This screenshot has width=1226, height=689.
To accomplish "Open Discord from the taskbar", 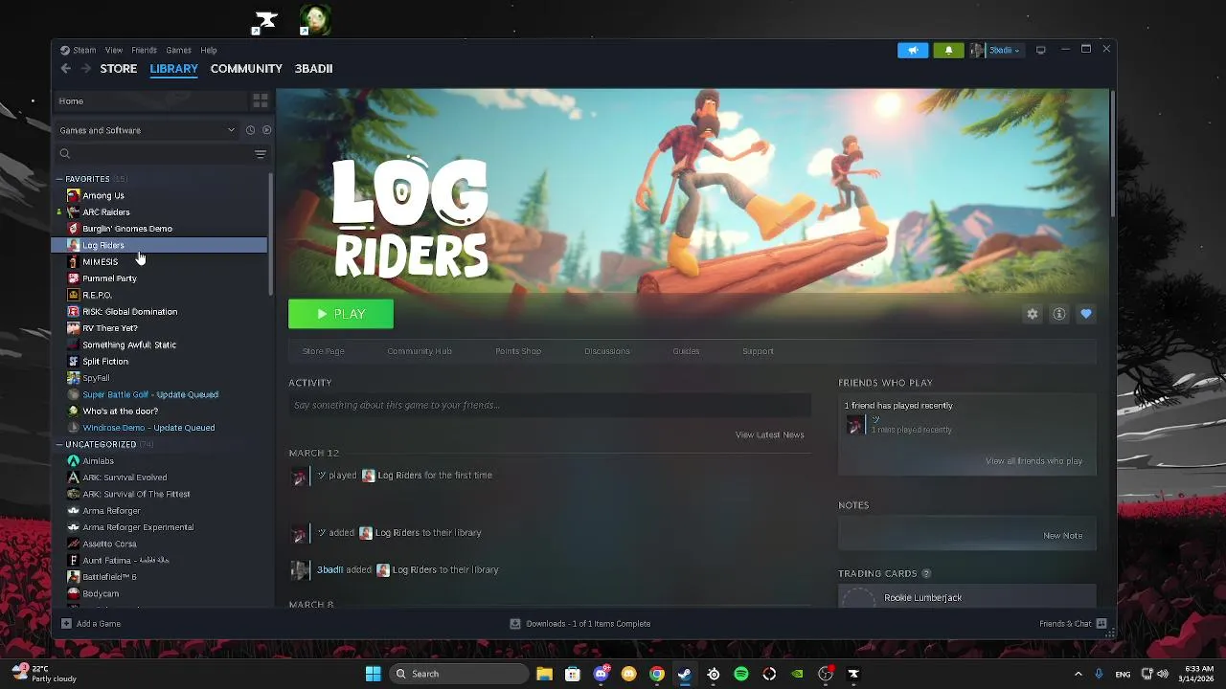I will [x=601, y=674].
